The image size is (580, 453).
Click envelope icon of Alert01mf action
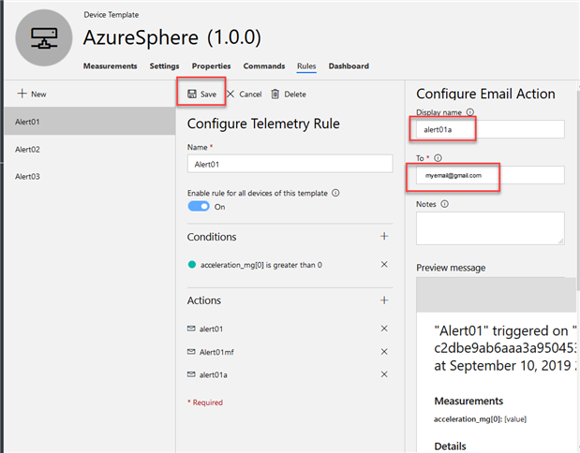coord(191,352)
